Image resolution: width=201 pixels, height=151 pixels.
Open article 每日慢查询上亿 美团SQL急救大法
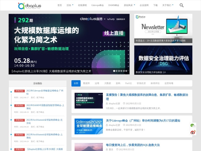133,145
